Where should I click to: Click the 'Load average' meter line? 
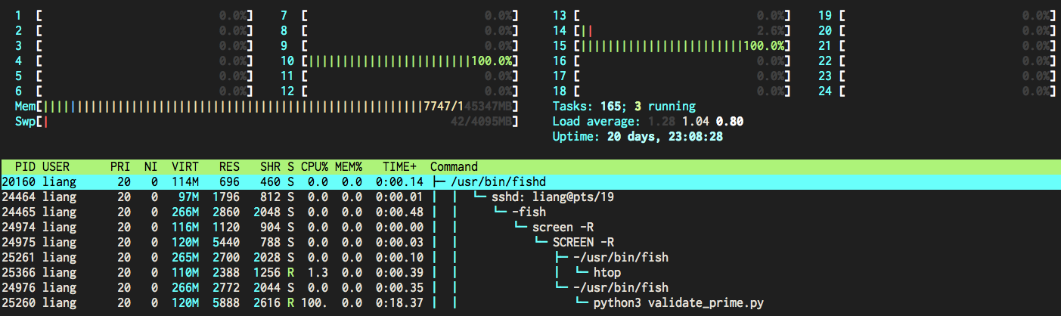[648, 121]
